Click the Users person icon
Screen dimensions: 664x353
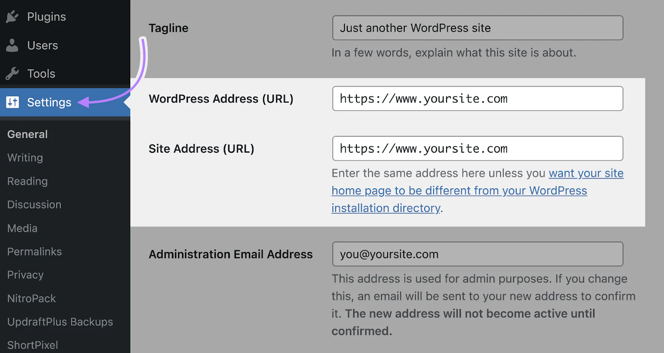(12, 45)
